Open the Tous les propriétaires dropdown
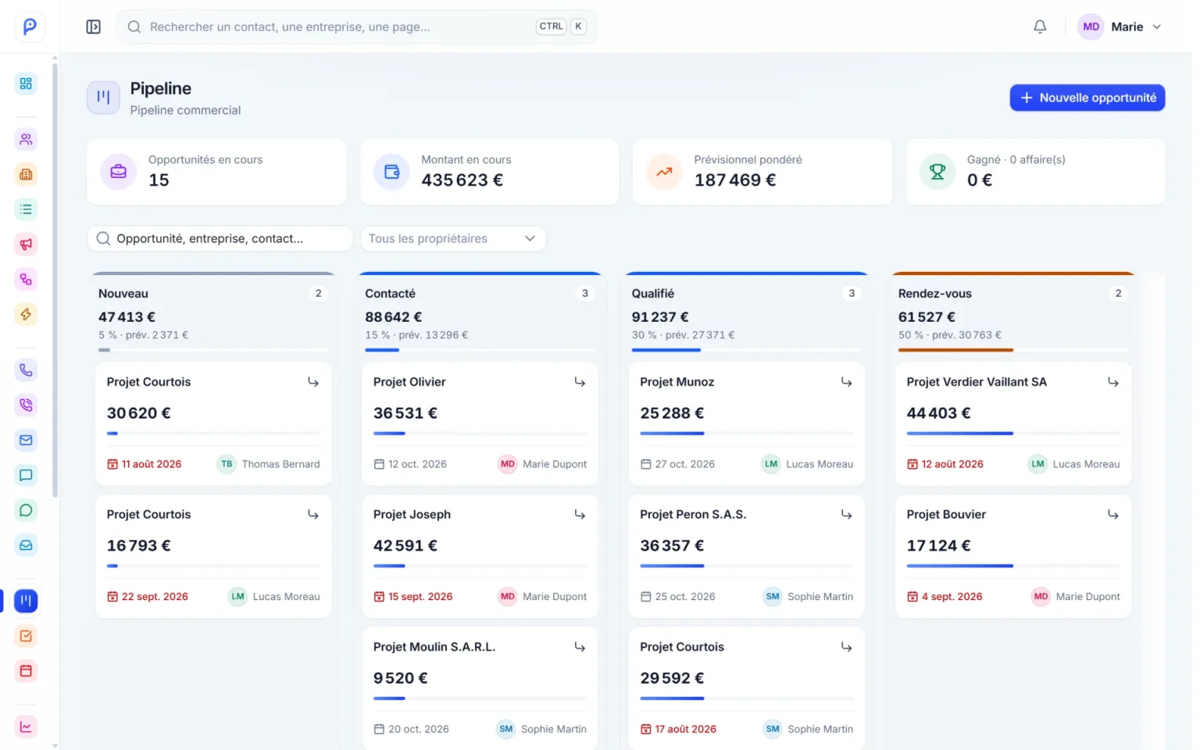 click(x=453, y=238)
